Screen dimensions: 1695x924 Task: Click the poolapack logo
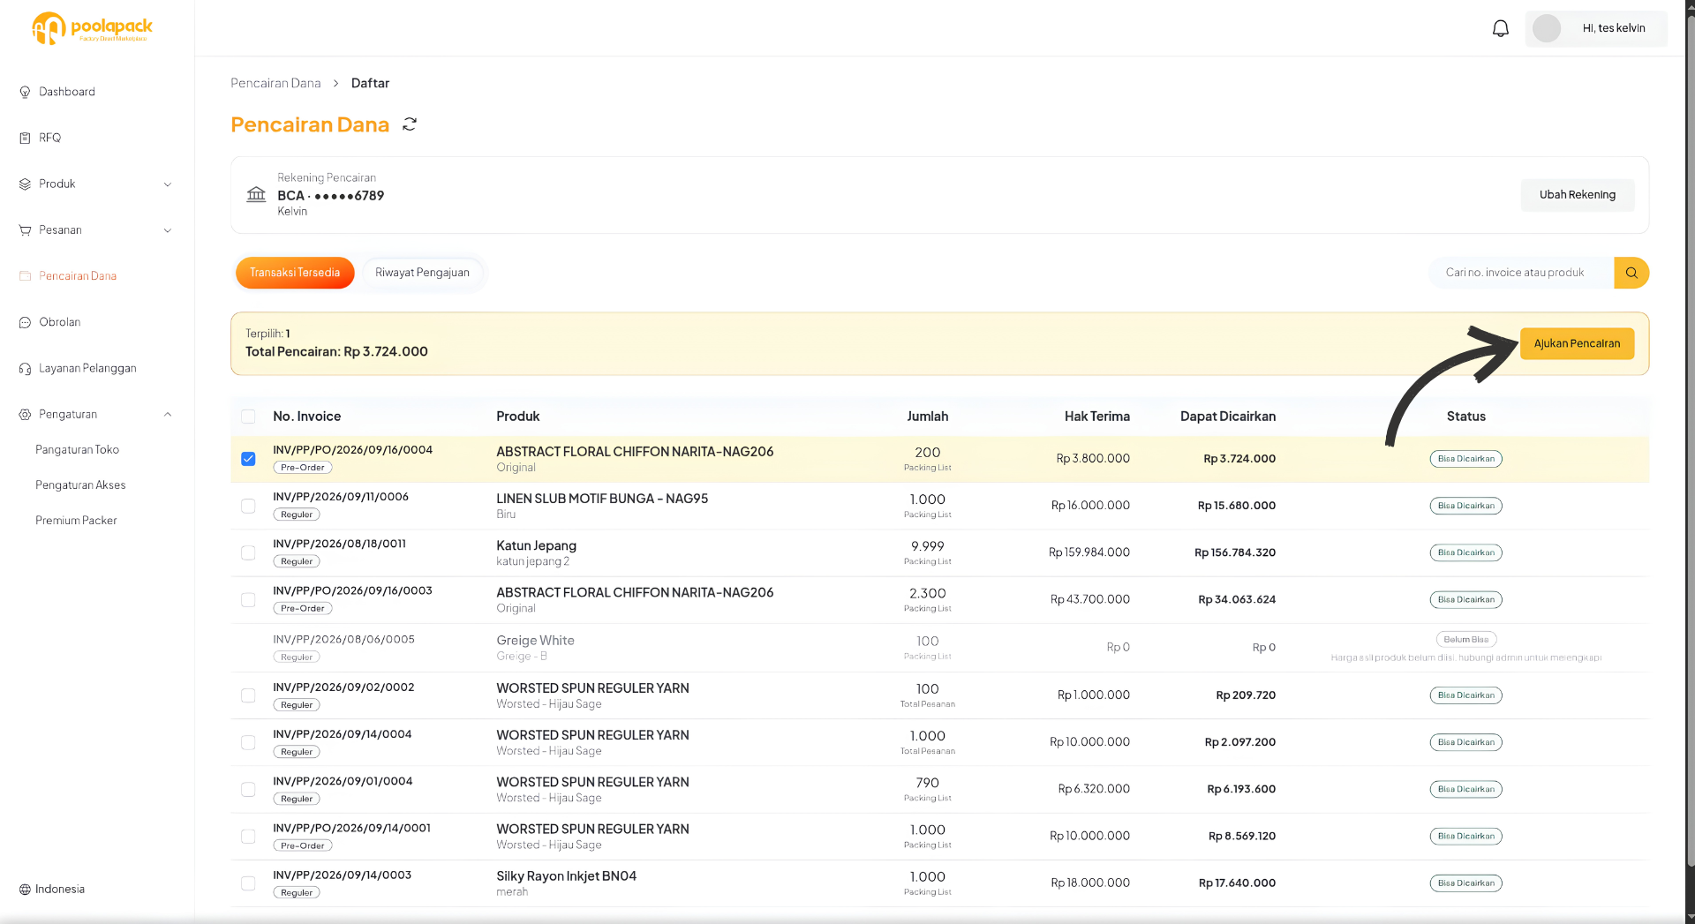coord(92,28)
